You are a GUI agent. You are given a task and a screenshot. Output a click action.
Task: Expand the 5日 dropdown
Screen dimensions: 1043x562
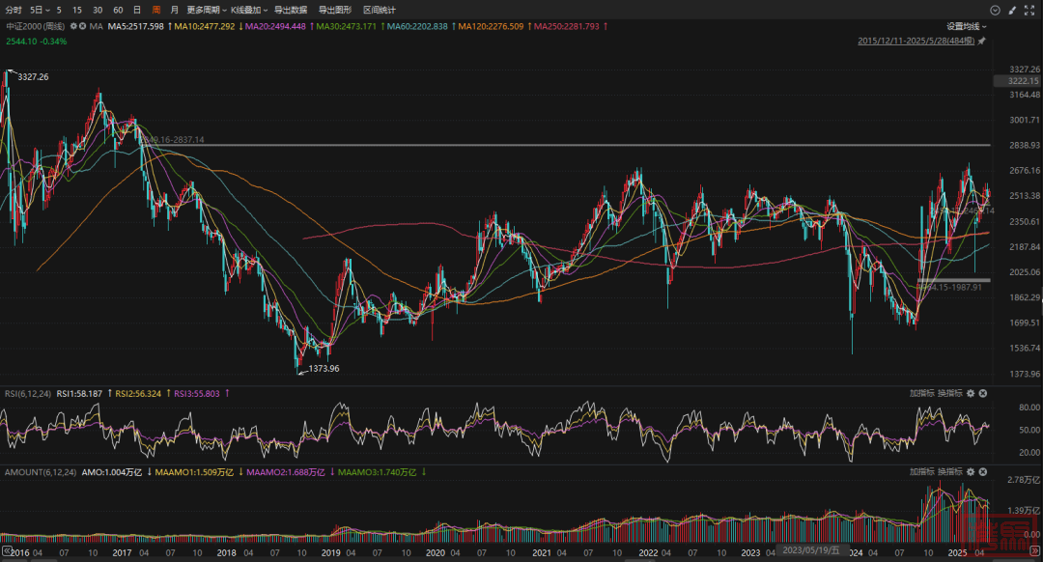40,10
